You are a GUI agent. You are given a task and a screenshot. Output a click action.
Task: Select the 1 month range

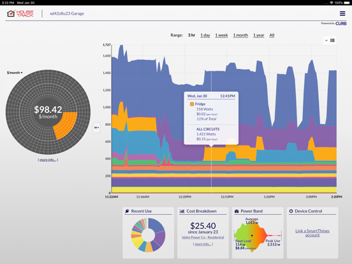click(240, 35)
